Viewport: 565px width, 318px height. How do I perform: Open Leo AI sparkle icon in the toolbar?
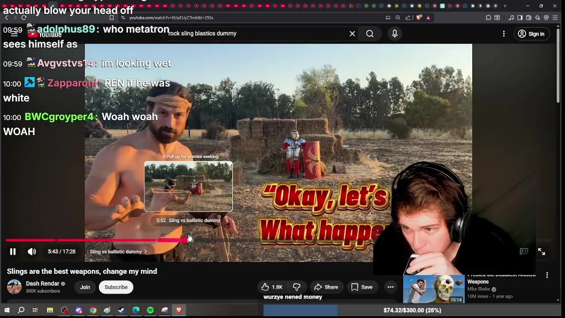(x=537, y=18)
